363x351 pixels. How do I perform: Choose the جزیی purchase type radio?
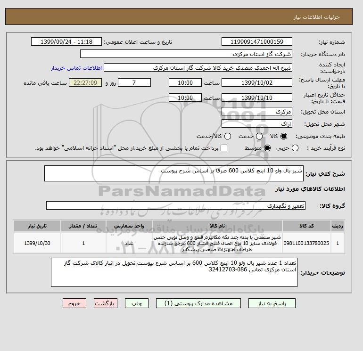[295, 148]
